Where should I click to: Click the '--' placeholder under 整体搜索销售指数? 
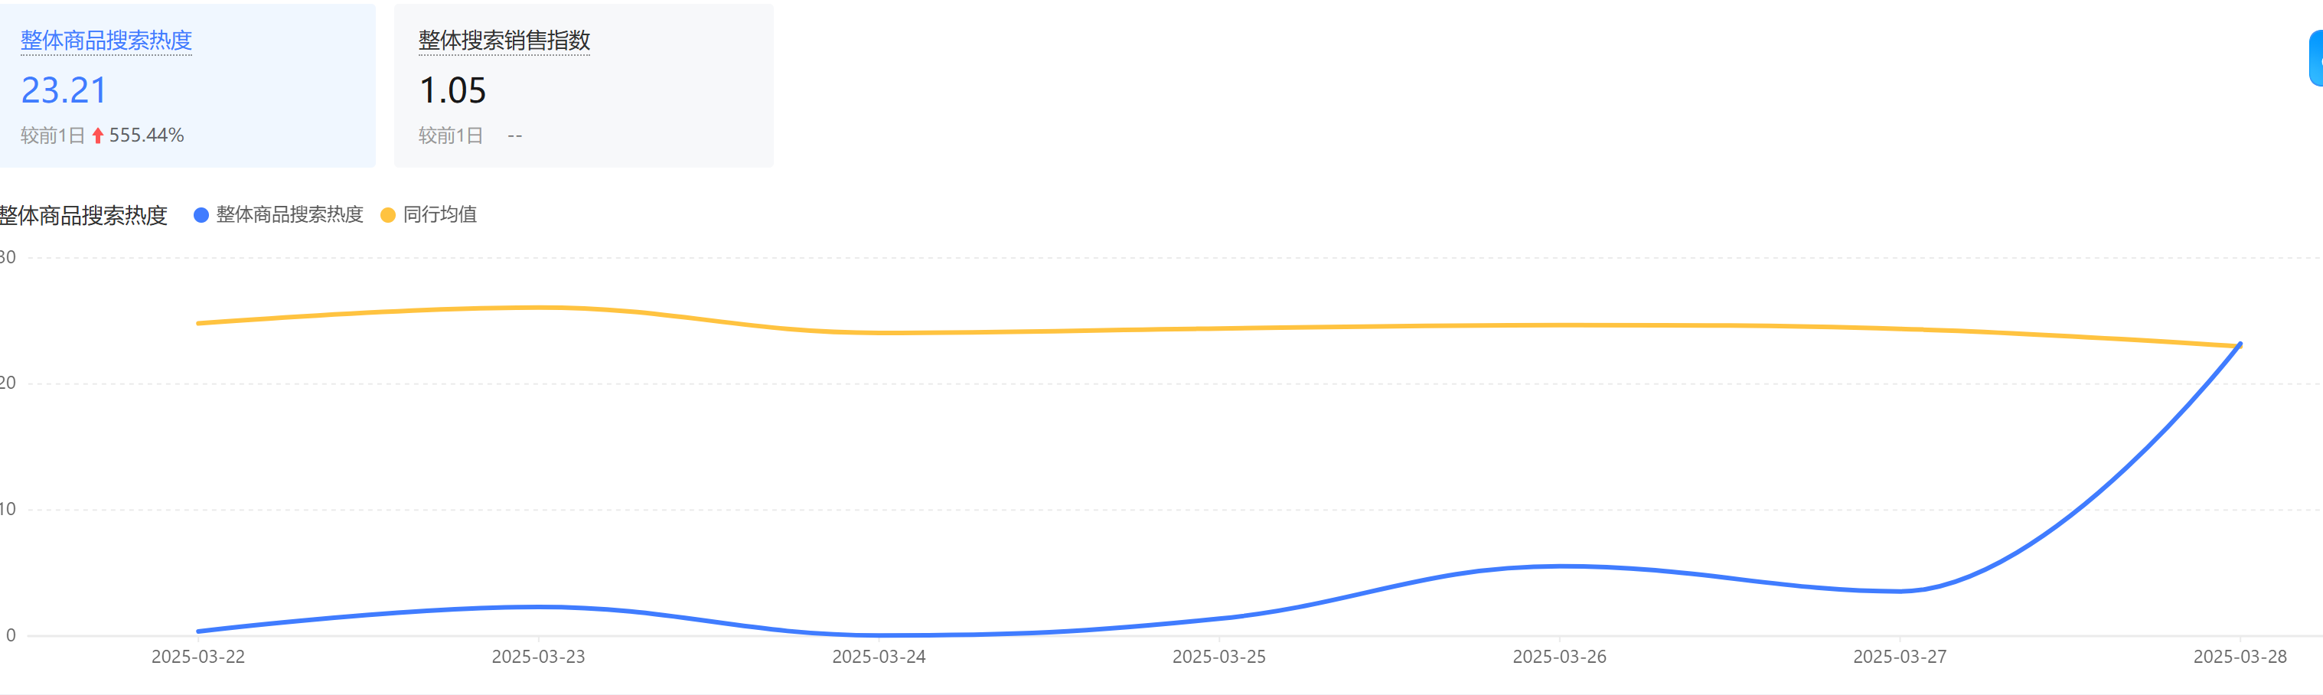(x=515, y=136)
